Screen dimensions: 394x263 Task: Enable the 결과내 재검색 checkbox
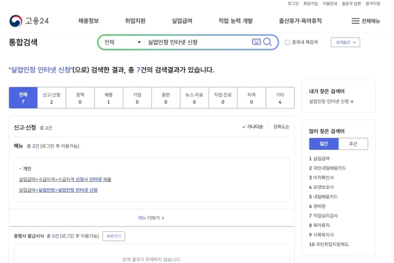pyautogui.click(x=287, y=42)
